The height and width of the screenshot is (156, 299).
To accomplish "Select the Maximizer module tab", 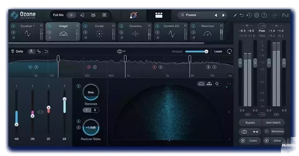I will [207, 32].
